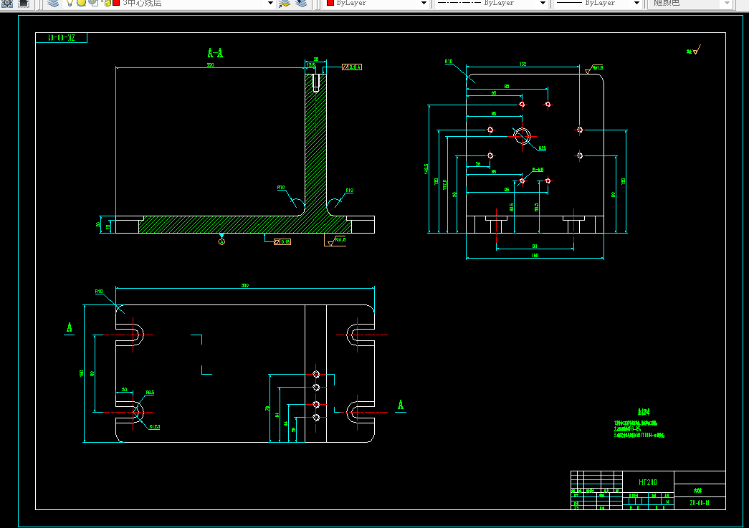Click the HT210 material cell in title block

tap(648, 482)
